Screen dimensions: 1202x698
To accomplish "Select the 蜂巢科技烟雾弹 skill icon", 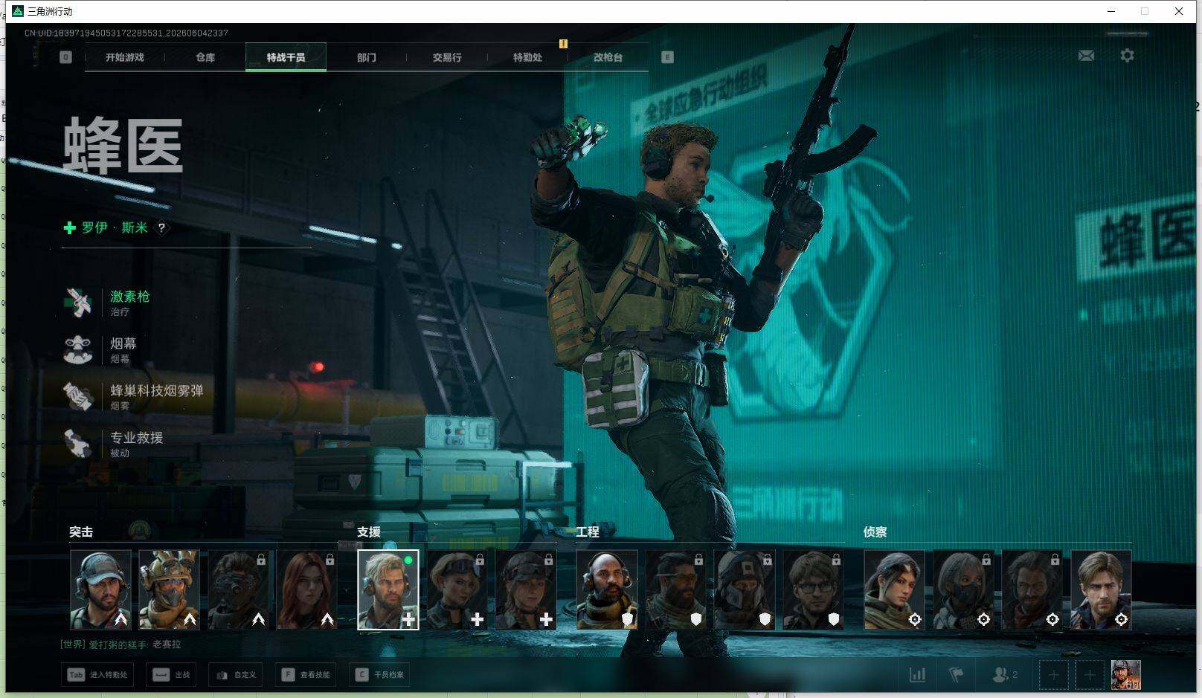I will pyautogui.click(x=78, y=396).
